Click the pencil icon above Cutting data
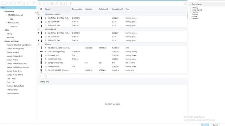Screen dimensions: 225x126 [40, 77]
